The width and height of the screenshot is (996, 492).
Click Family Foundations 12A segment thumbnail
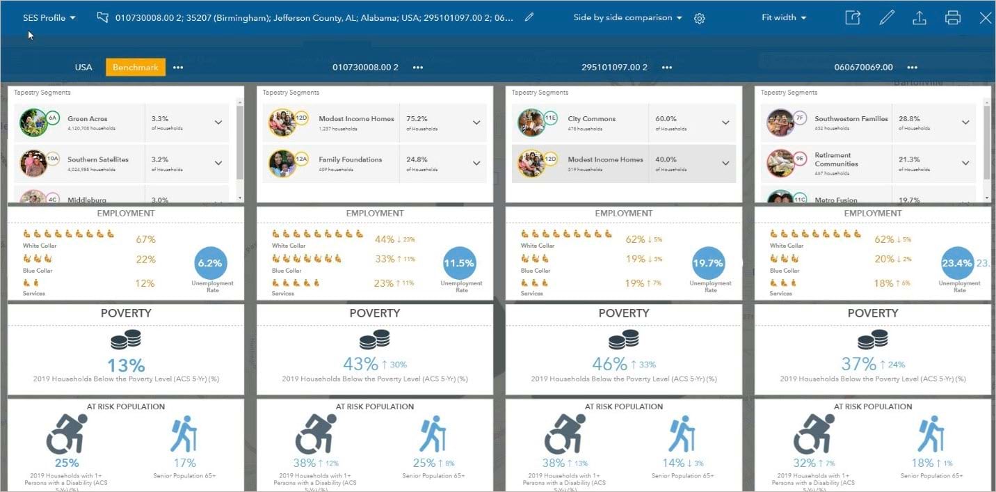[x=282, y=164]
